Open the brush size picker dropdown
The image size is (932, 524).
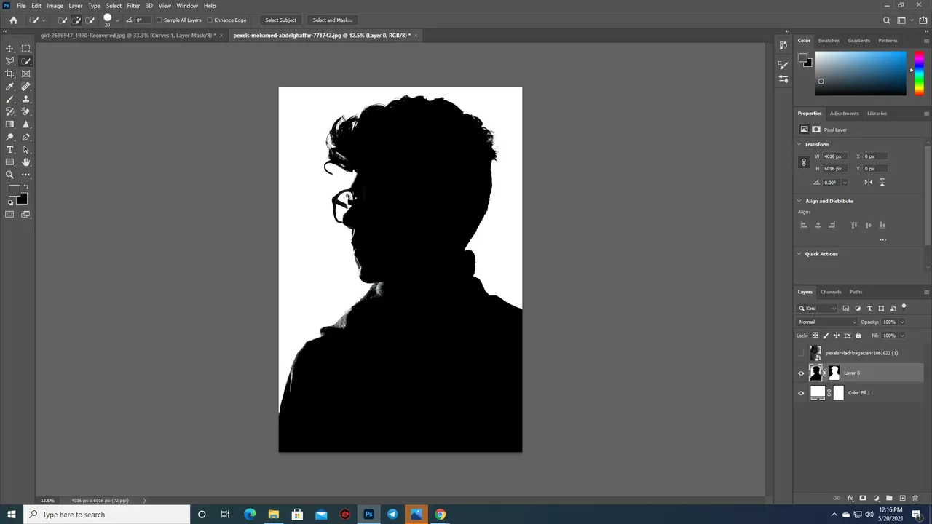coord(116,20)
